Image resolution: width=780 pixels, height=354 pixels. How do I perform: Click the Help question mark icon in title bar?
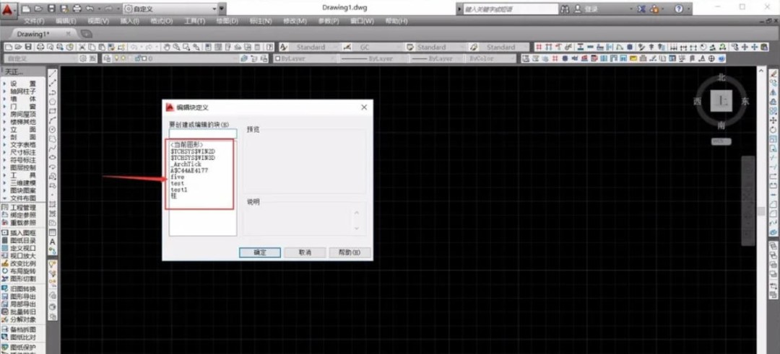(x=678, y=9)
